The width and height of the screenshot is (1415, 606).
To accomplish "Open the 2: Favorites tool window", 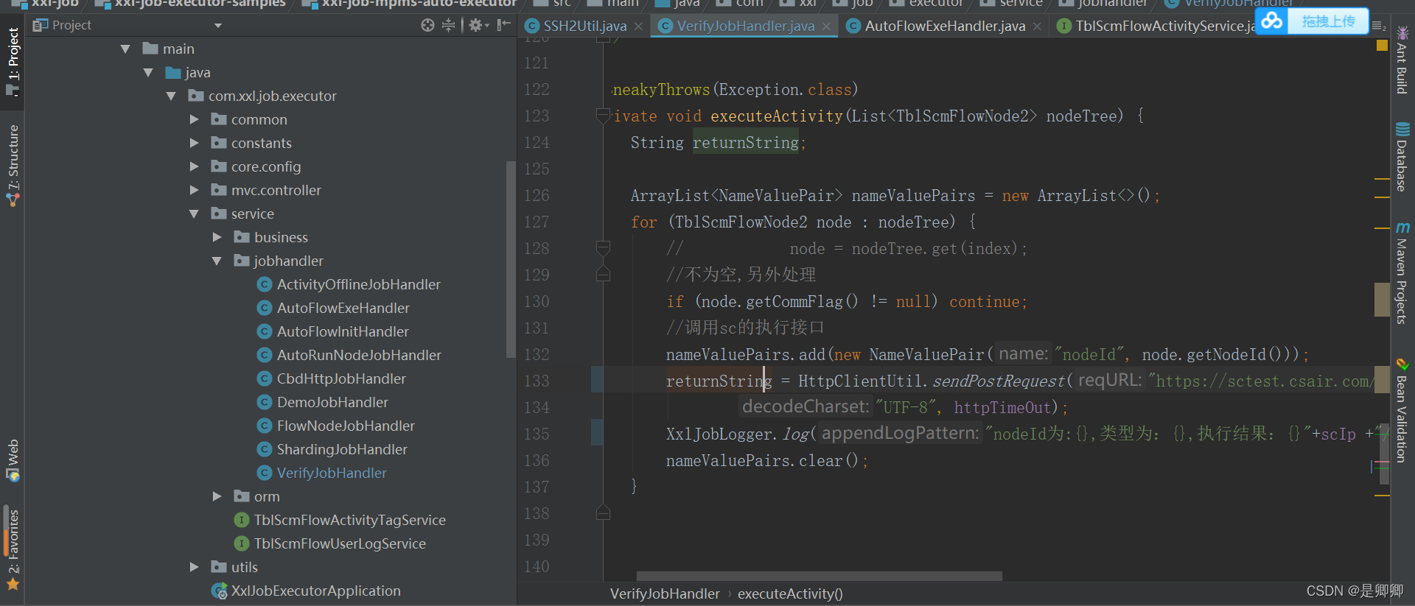I will coord(13,550).
